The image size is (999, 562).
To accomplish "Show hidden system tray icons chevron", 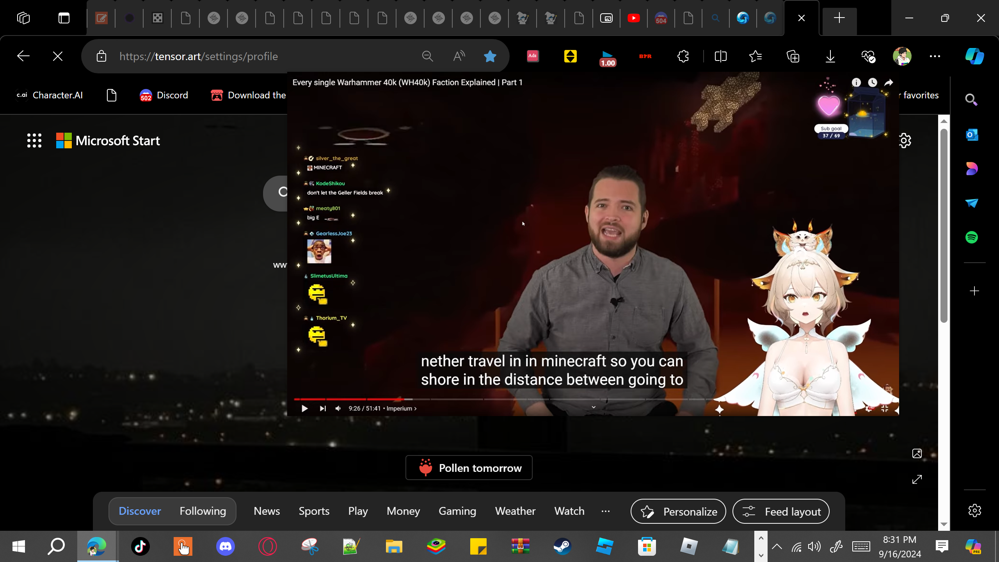I will 777,546.
